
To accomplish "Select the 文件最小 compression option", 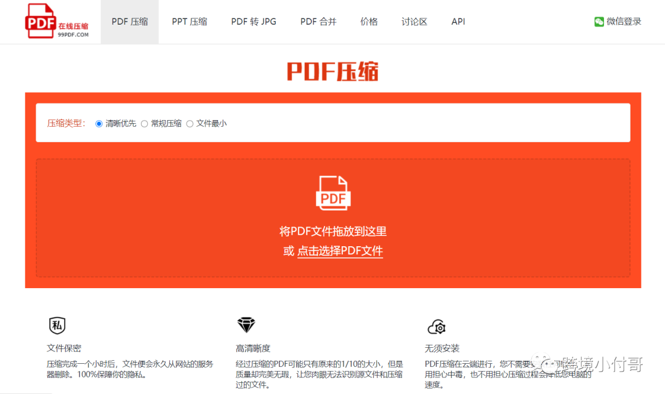I will pos(190,123).
